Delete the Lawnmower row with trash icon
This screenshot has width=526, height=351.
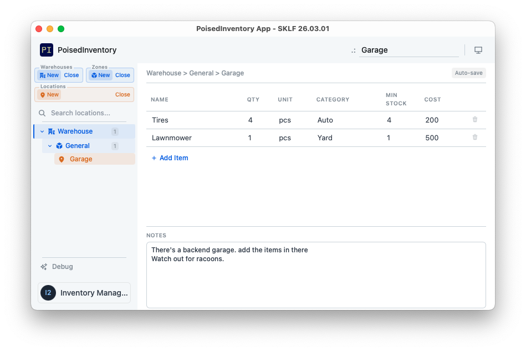coord(474,138)
